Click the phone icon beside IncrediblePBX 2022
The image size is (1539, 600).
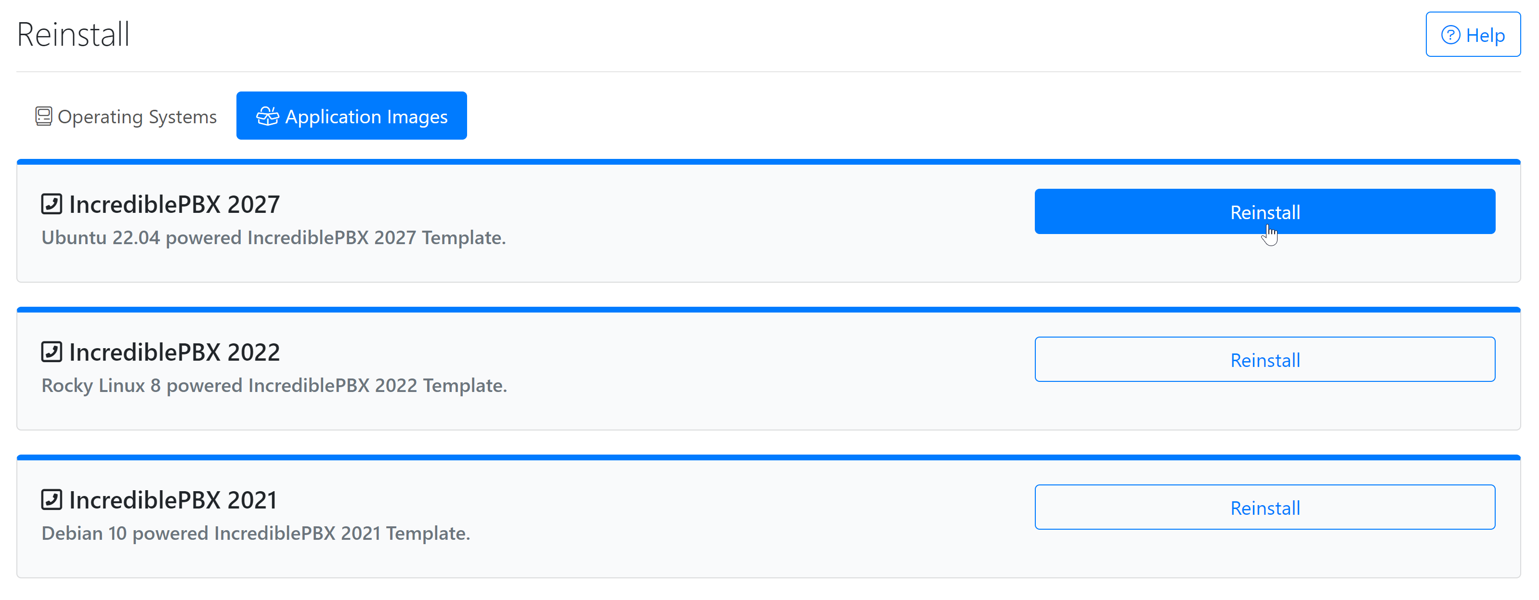[52, 352]
